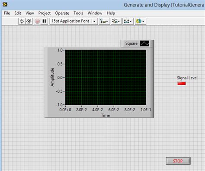The height and width of the screenshot is (171, 205).
Task: Open the Operate menu
Action: pyautogui.click(x=62, y=13)
